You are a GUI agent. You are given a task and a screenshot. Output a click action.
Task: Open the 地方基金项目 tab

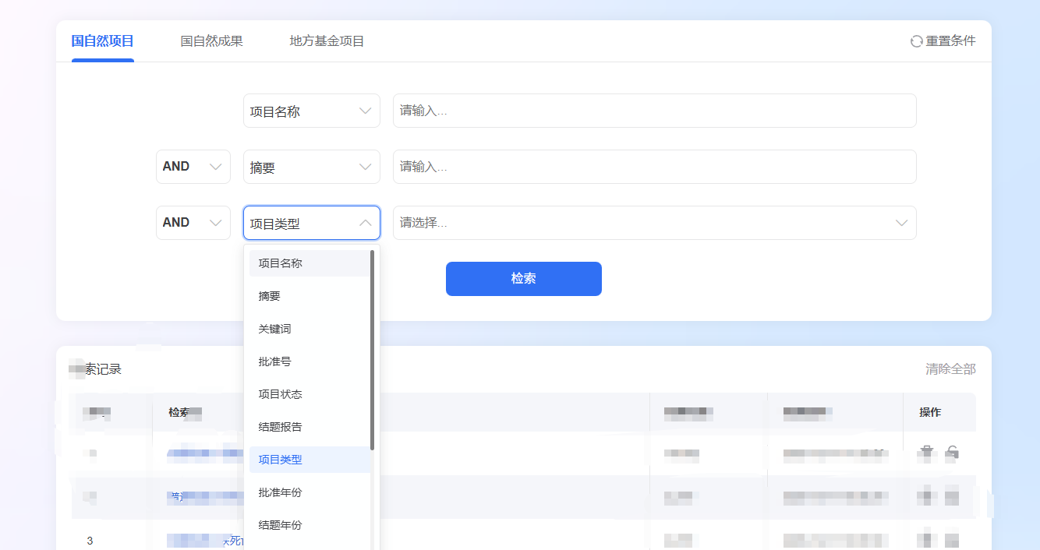click(327, 41)
